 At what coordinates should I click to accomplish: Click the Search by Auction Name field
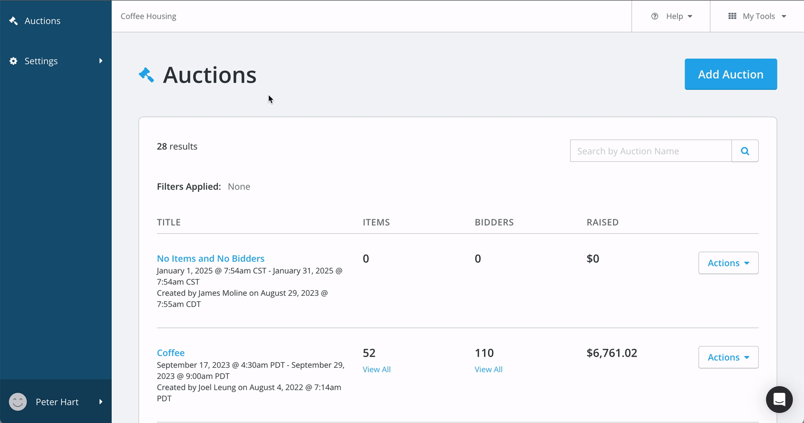650,151
